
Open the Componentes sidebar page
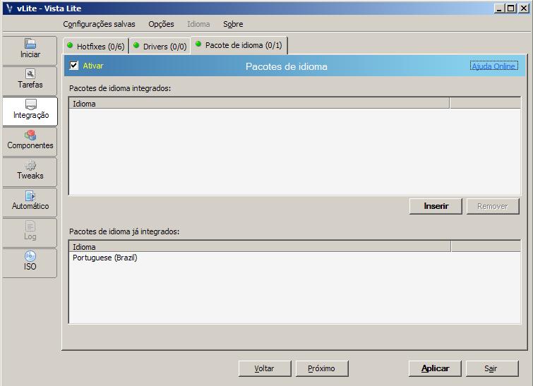(30, 141)
